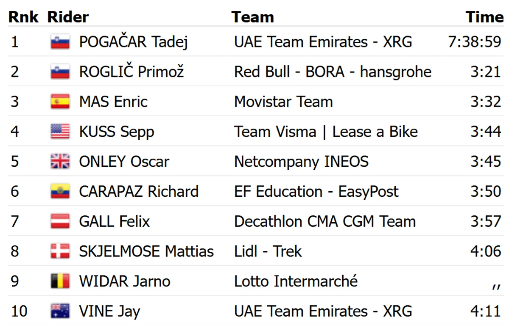Image resolution: width=509 pixels, height=325 pixels.
Task: Click the Ecuador flag beside CARAPAZ Richard
Action: (60, 192)
